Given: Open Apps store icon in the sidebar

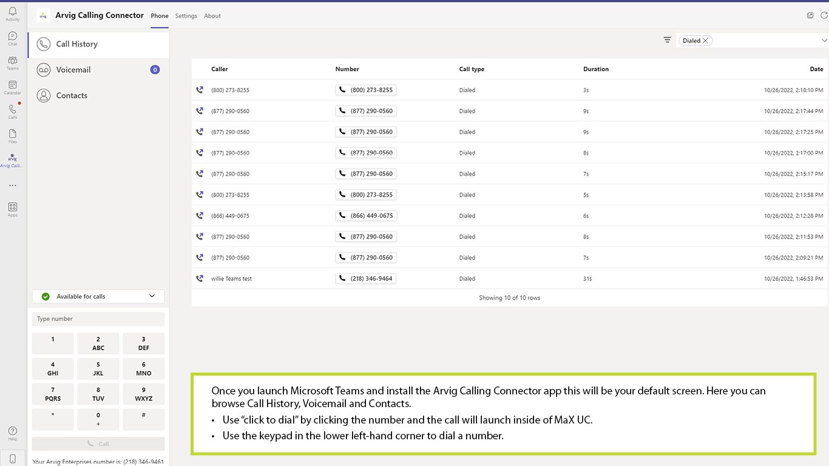Looking at the screenshot, I should point(13,209).
